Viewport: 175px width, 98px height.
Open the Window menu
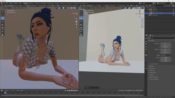[x=16, y=3]
